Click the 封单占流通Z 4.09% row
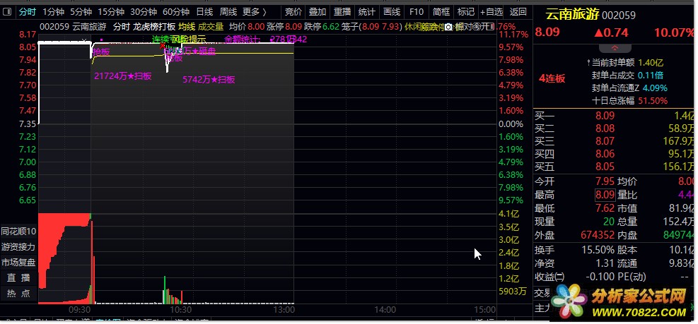Viewport: 698px width, 324px height. pyautogui.click(x=629, y=88)
